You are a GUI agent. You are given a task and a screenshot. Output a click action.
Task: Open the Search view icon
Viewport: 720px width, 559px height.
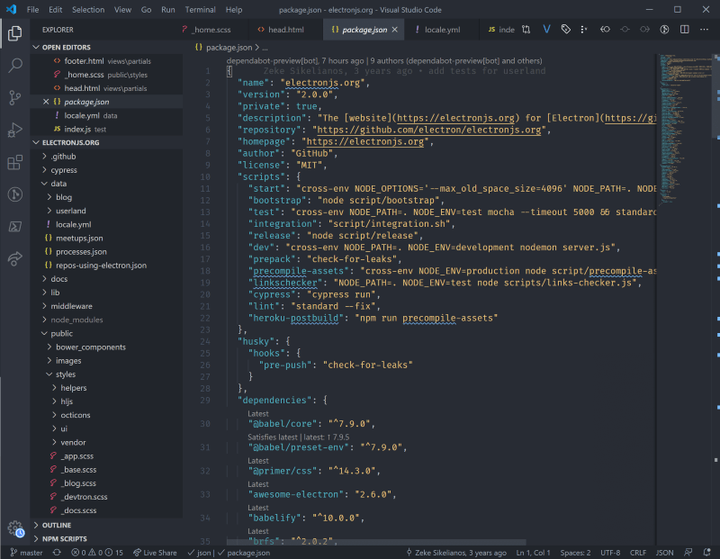(x=13, y=65)
